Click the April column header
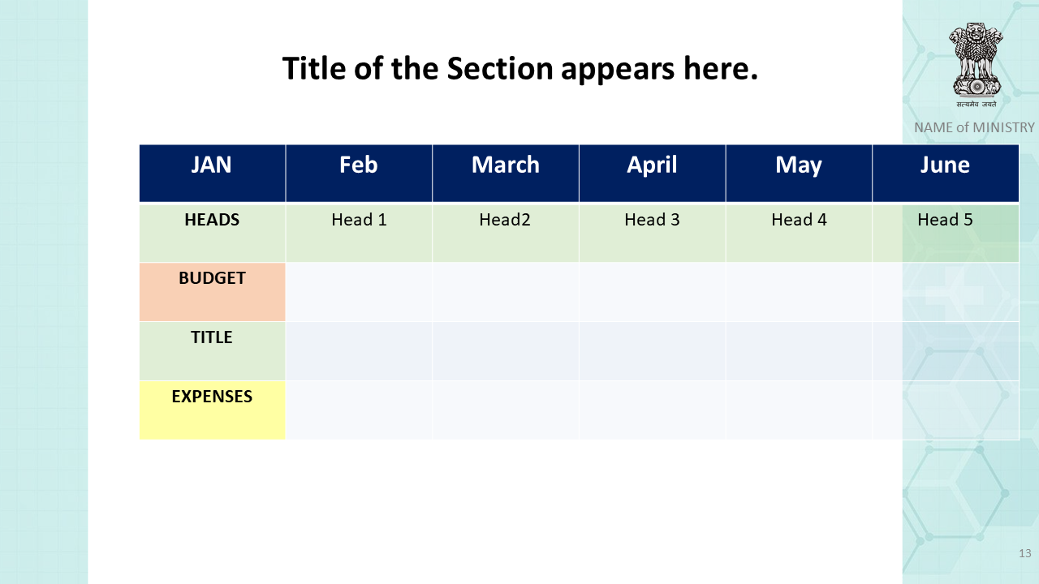The width and height of the screenshot is (1039, 584). [x=652, y=173]
